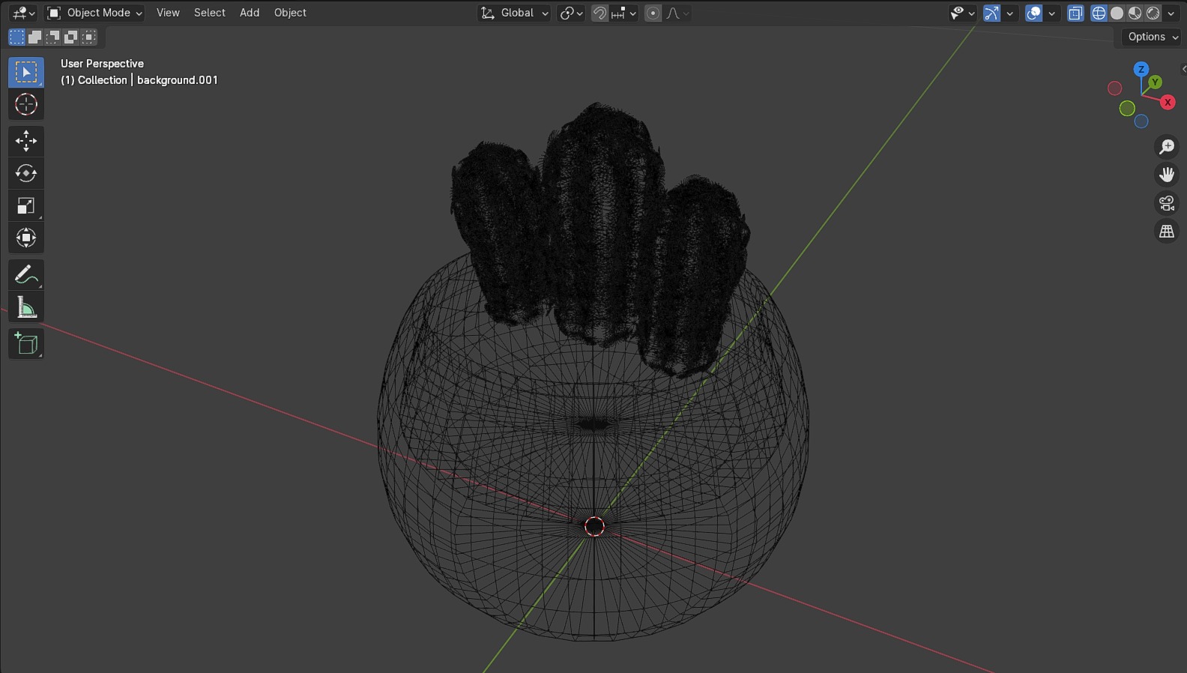Click the '(1) Collection | background.001' label
The width and height of the screenshot is (1187, 673).
tap(139, 80)
